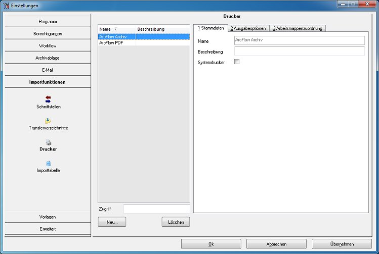Collapse the Importfunktionen section
This screenshot has height=254, width=379.
pyautogui.click(x=48, y=82)
